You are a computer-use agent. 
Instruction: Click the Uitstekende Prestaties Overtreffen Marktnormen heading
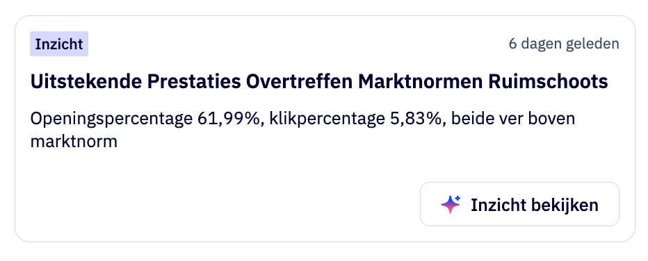[319, 82]
